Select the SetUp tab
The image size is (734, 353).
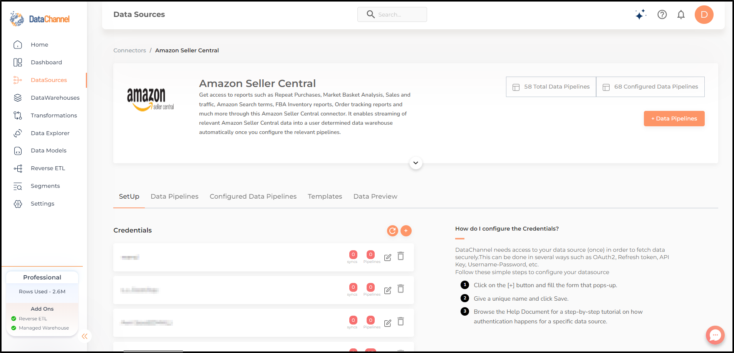(129, 196)
